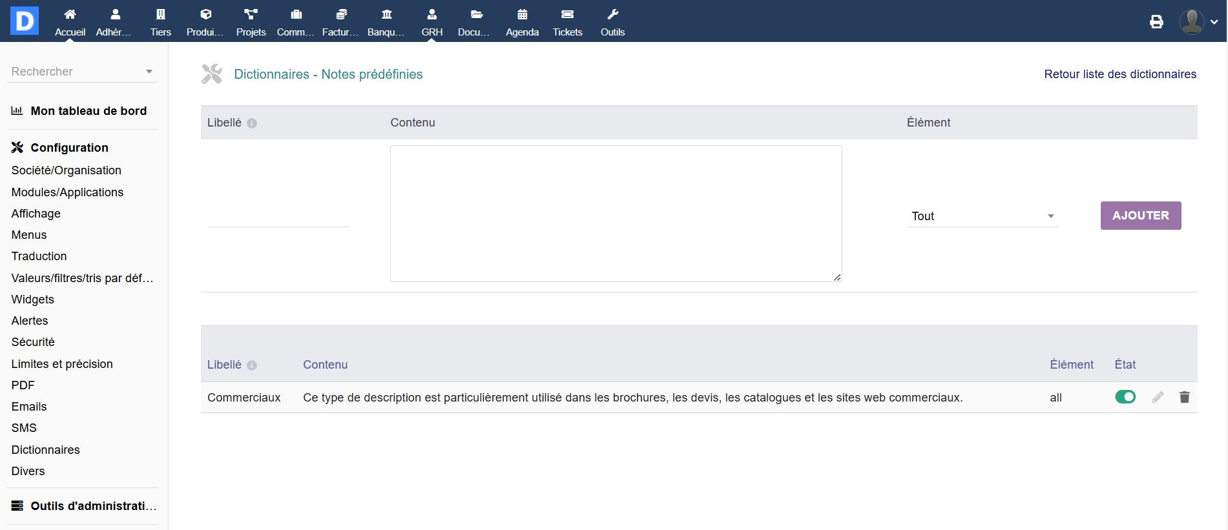Click info icon beside top Libellé header
1228x530 pixels.
click(252, 123)
